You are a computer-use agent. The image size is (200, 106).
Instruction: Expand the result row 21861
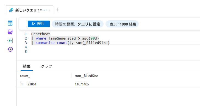(22, 84)
